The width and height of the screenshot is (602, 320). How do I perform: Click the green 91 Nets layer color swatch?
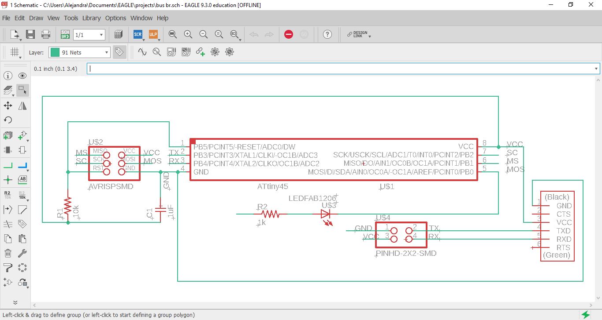pyautogui.click(x=55, y=52)
